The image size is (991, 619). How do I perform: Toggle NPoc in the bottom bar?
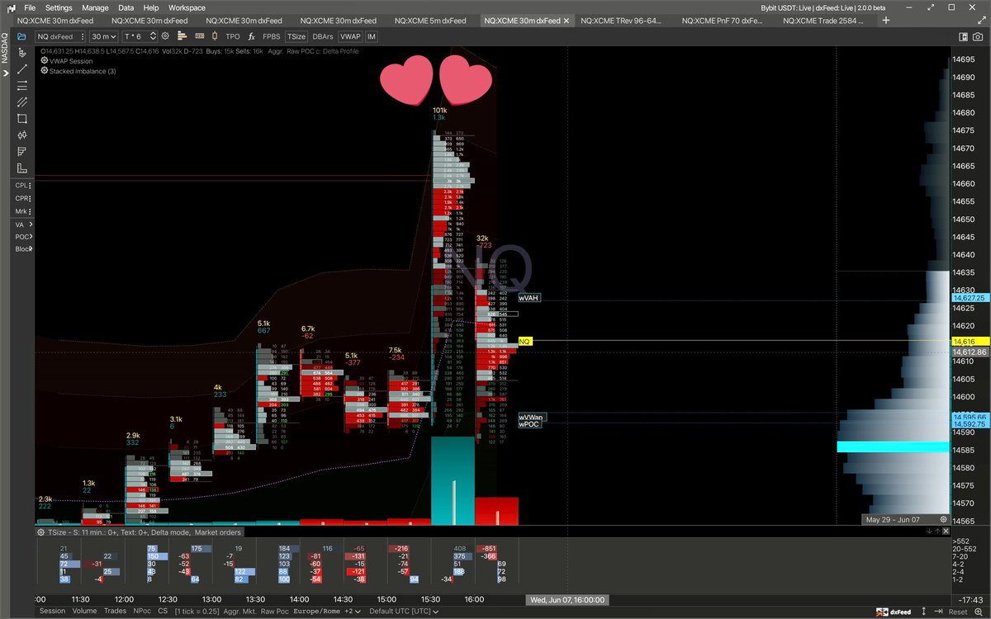point(143,612)
